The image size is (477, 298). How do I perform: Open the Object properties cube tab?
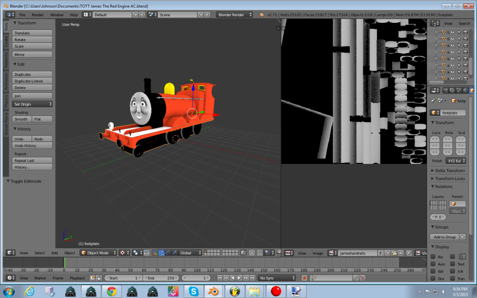471,90
